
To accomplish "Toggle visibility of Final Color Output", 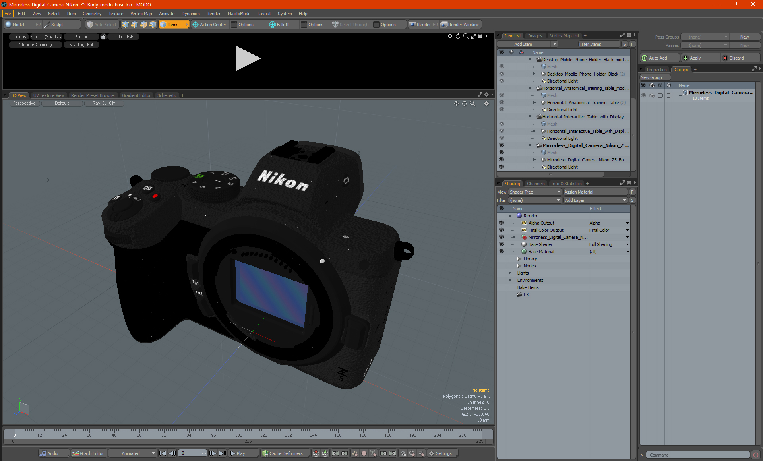I will (501, 230).
